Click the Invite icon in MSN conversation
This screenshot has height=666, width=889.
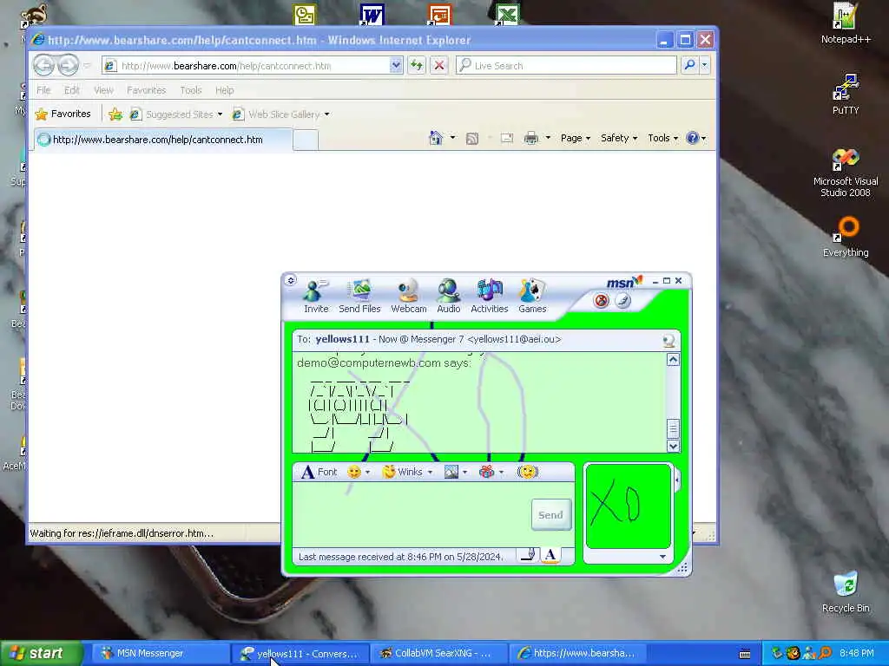(316, 296)
